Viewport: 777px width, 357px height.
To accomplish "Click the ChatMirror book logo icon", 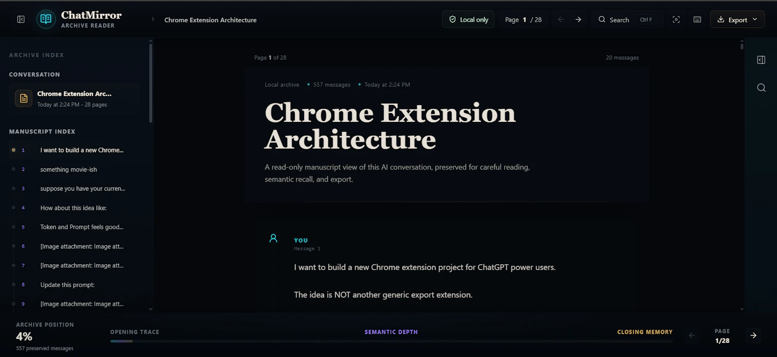I will pos(46,19).
